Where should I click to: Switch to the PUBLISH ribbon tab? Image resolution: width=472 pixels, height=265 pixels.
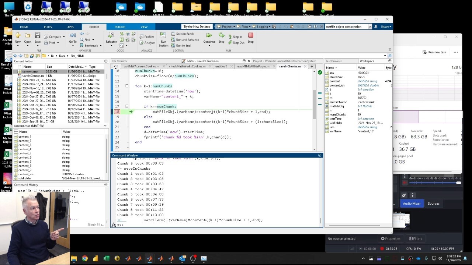(x=120, y=27)
